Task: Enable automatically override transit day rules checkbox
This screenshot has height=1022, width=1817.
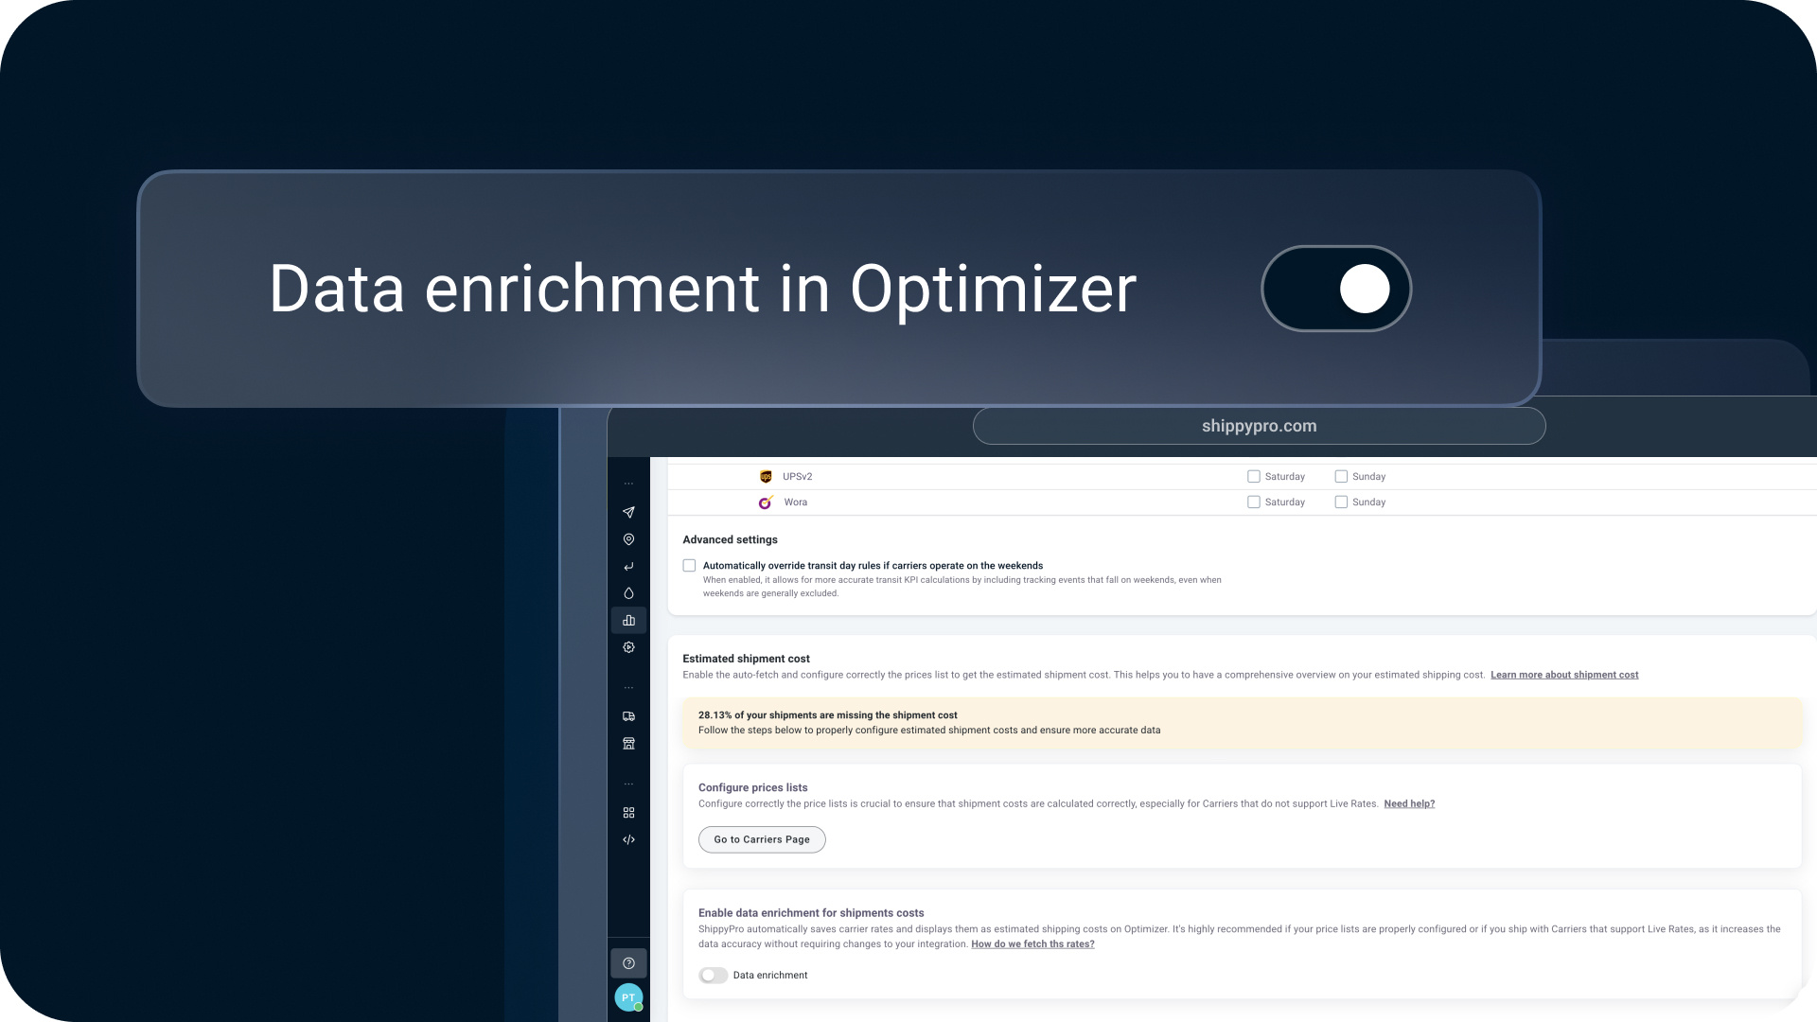Action: click(689, 566)
